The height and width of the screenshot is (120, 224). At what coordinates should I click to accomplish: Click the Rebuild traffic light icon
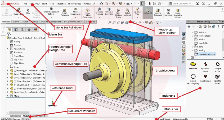[x=149, y=4]
